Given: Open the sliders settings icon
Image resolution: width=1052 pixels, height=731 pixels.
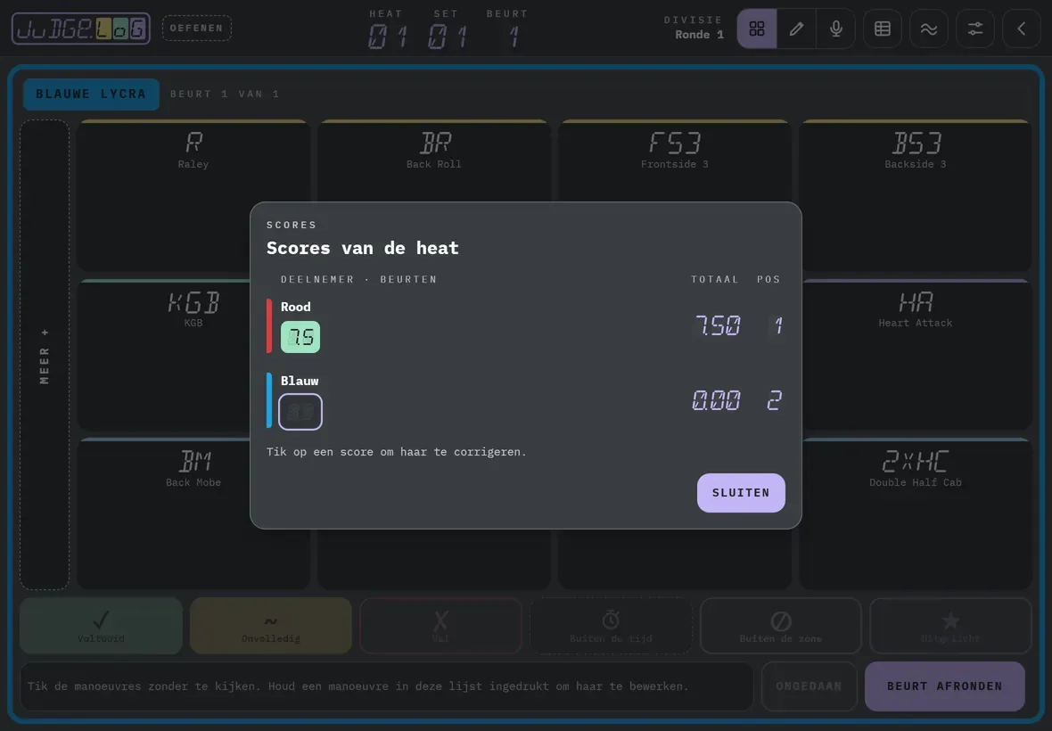Looking at the screenshot, I should [974, 29].
